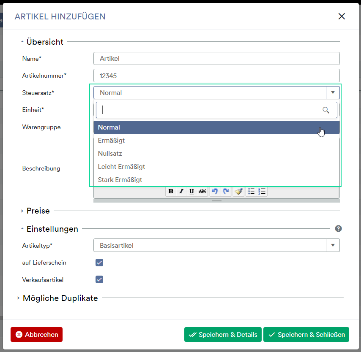361x352 pixels.
Task: Click Speichern & Schließen button
Action: pos(306,334)
